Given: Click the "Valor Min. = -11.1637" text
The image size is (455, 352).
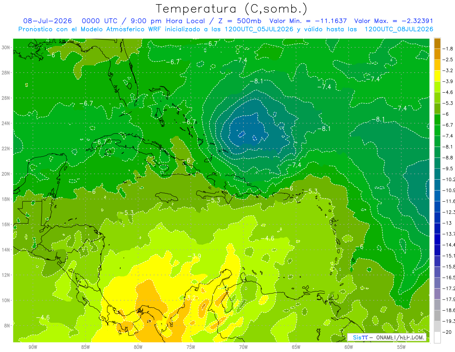Looking at the screenshot, I should click(x=308, y=21).
